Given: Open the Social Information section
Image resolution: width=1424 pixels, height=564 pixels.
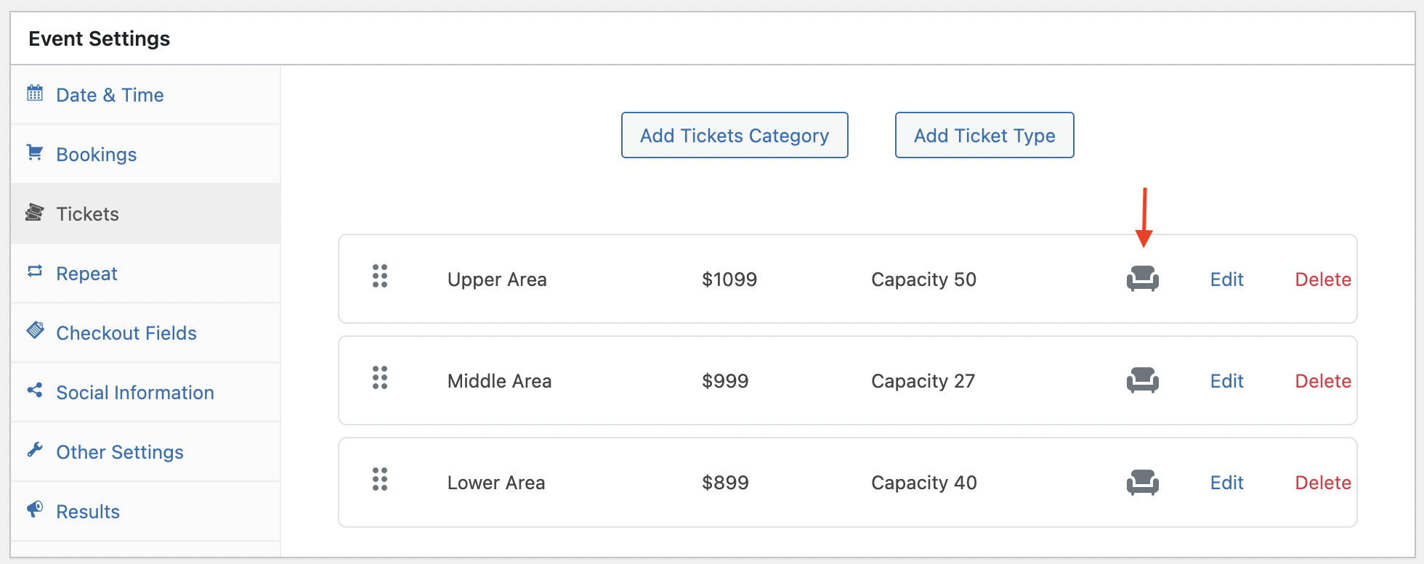Looking at the screenshot, I should point(134,392).
